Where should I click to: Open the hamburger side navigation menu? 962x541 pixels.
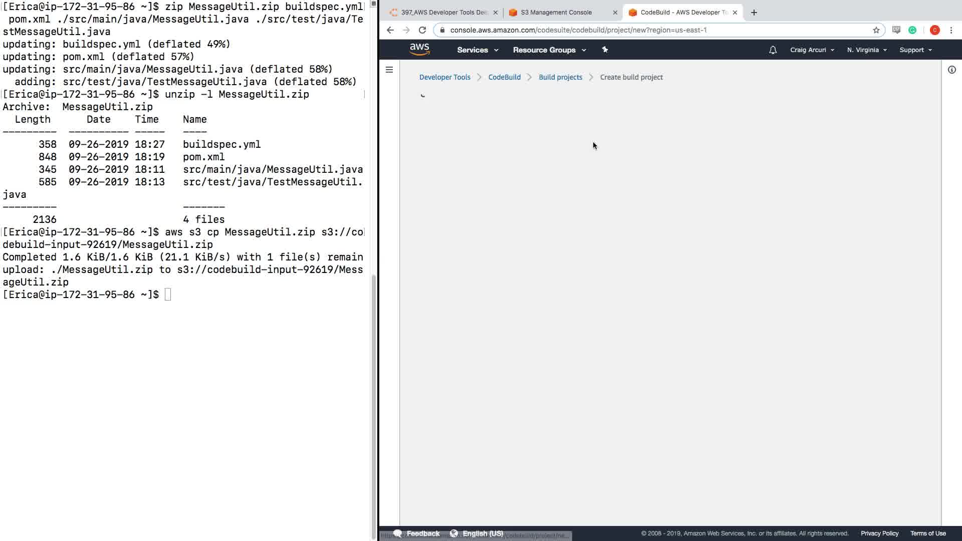point(389,70)
